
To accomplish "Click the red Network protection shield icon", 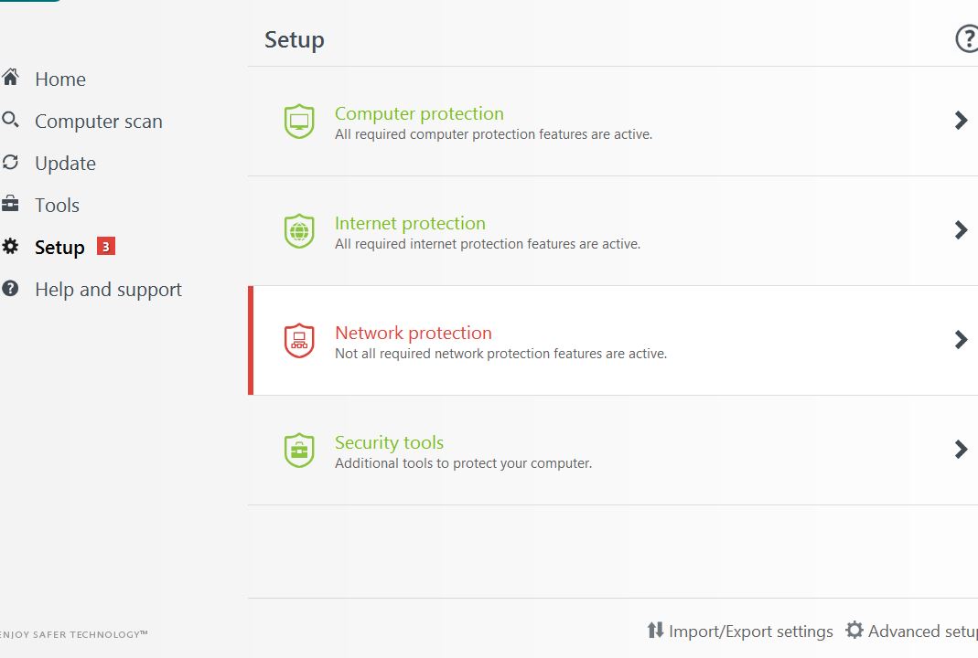I will pos(299,341).
